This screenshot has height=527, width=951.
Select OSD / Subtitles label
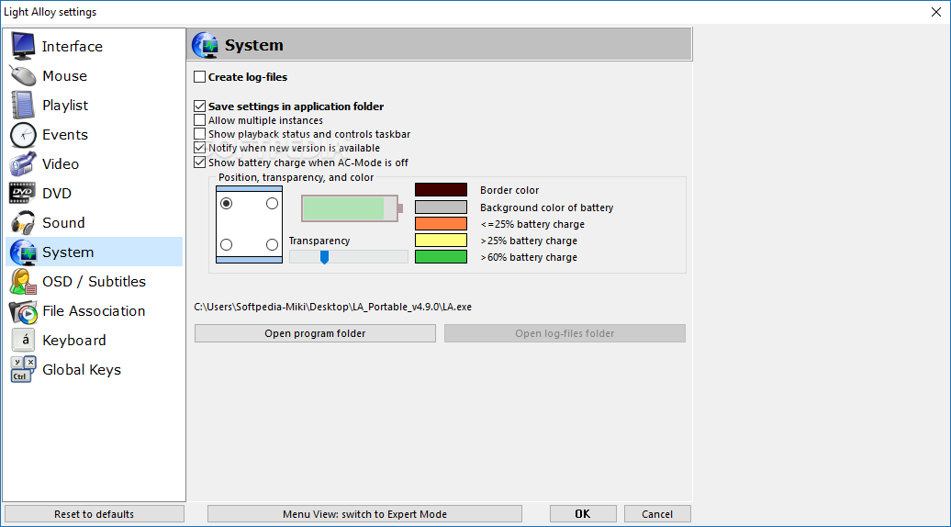(94, 281)
